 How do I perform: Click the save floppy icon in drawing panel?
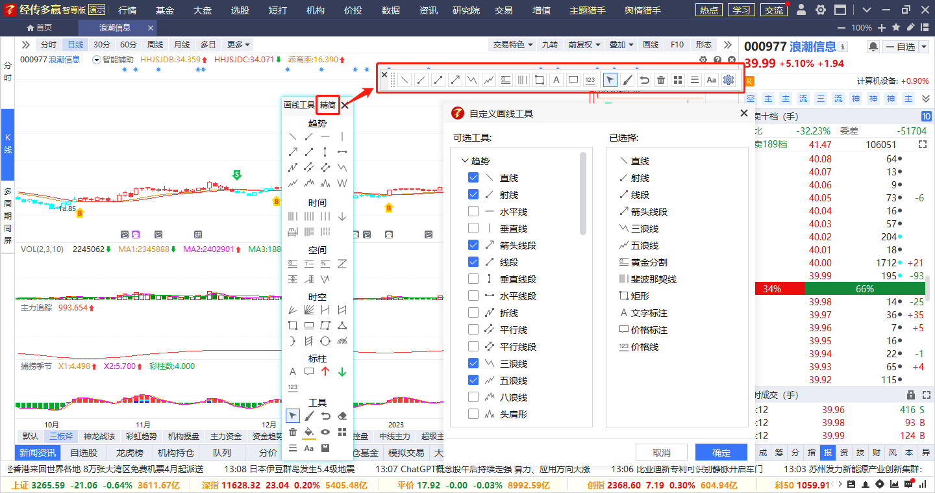[326, 448]
